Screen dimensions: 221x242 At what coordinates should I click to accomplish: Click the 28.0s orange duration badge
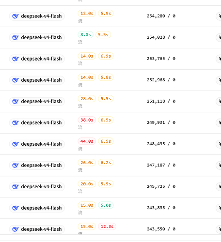coord(87,99)
